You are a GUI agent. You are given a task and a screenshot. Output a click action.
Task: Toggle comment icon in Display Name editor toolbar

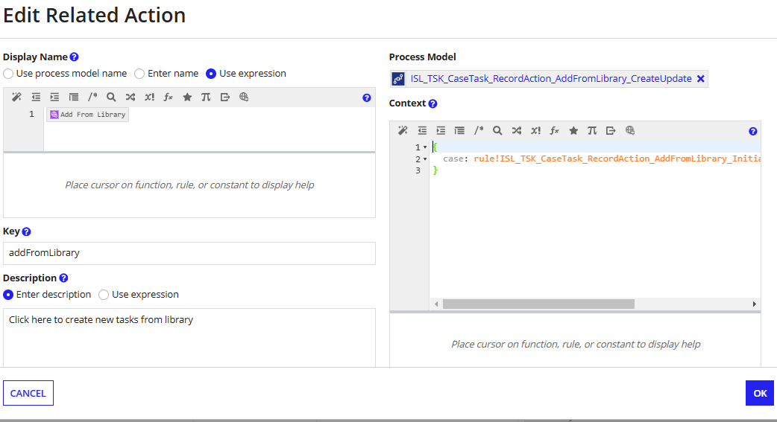(92, 97)
